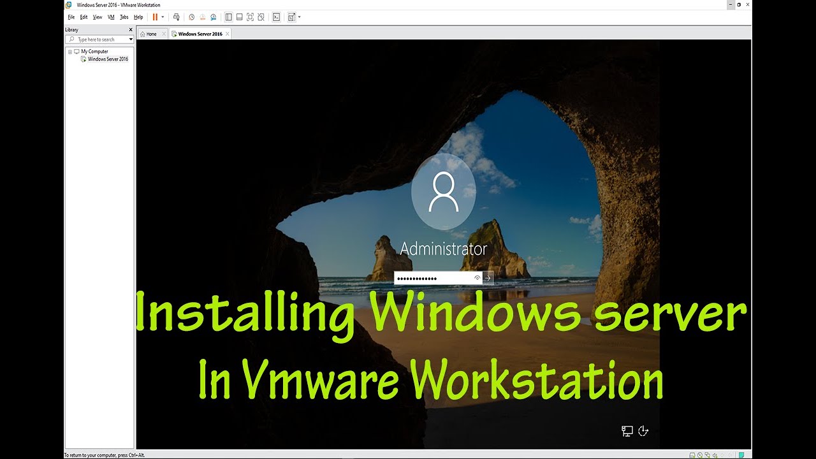
Task: Select Windows Server 2016 in the library tree
Action: coord(108,59)
